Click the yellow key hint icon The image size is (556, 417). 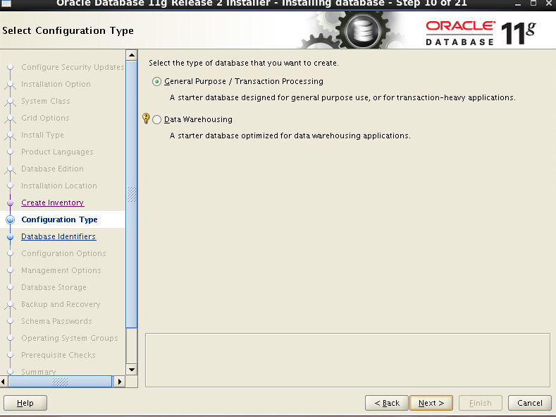coord(145,118)
